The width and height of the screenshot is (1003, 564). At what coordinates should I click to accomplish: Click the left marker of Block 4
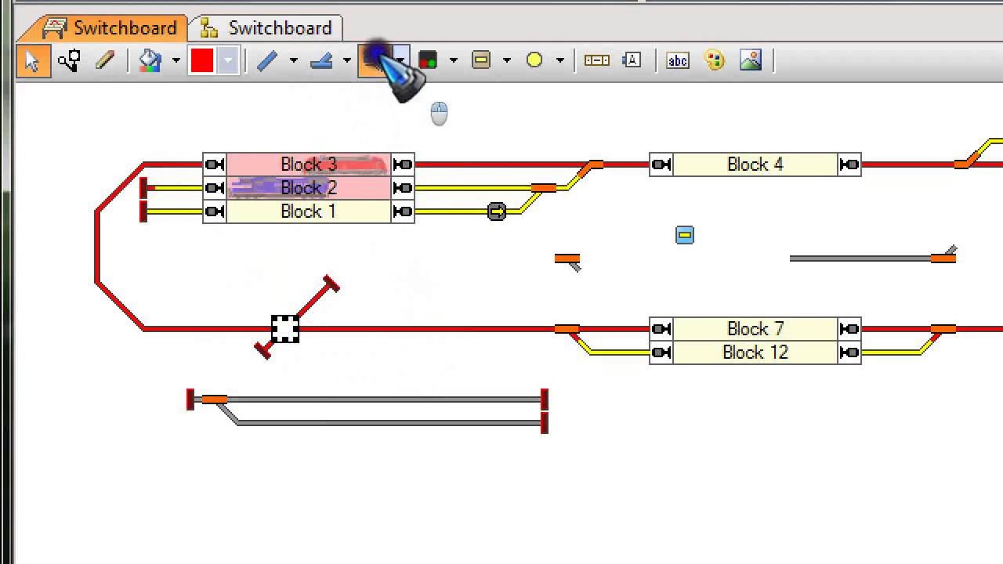661,164
